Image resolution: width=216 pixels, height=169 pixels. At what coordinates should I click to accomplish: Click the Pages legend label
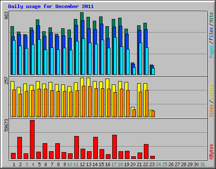211,52
